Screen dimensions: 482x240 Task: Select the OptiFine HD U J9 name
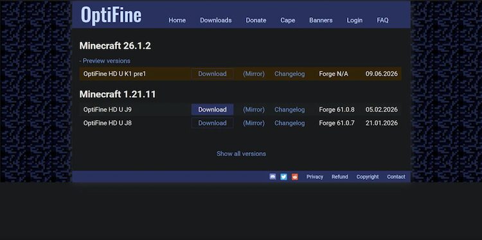tap(107, 110)
